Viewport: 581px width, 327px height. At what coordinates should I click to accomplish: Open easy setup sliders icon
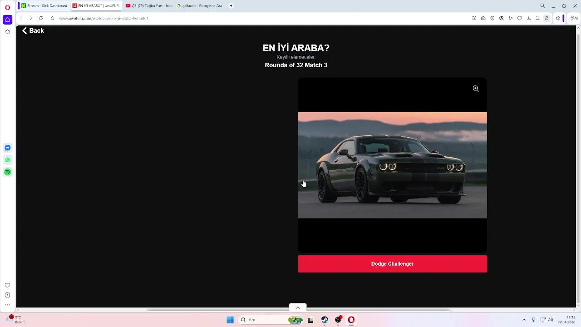[537, 18]
